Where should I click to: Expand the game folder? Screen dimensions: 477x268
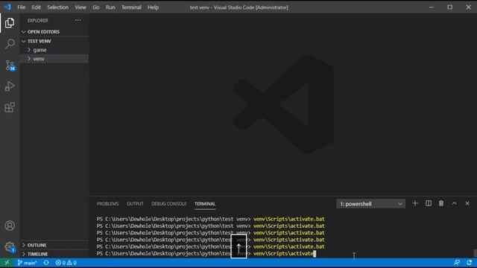(x=54, y=50)
